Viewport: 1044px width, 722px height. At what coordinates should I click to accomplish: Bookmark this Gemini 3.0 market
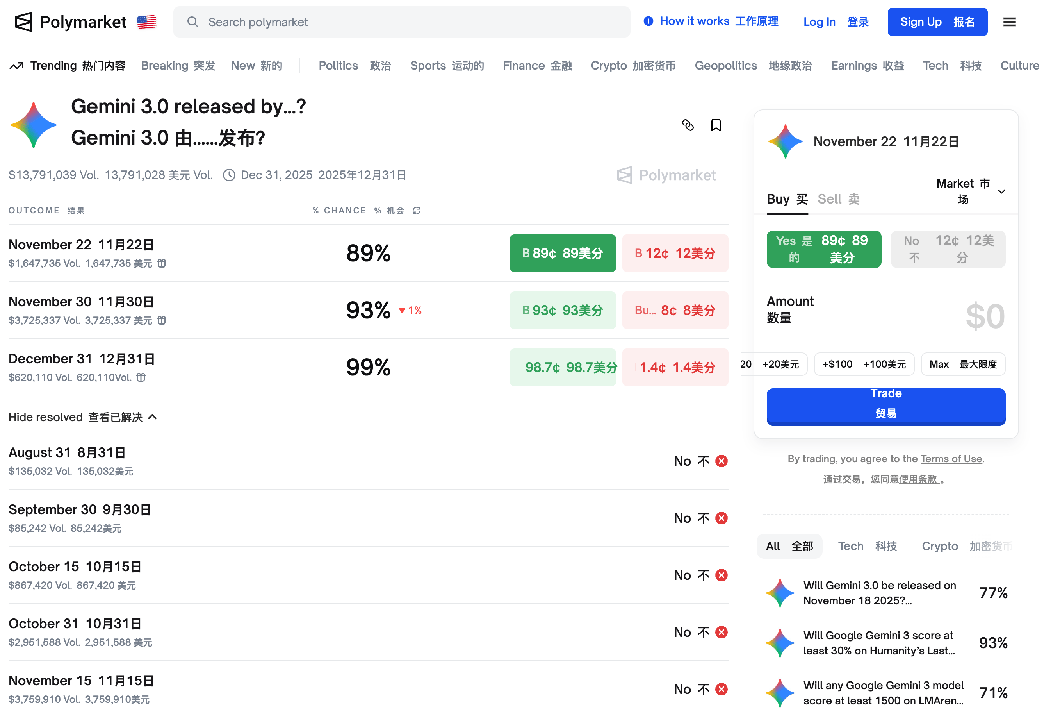tap(716, 125)
